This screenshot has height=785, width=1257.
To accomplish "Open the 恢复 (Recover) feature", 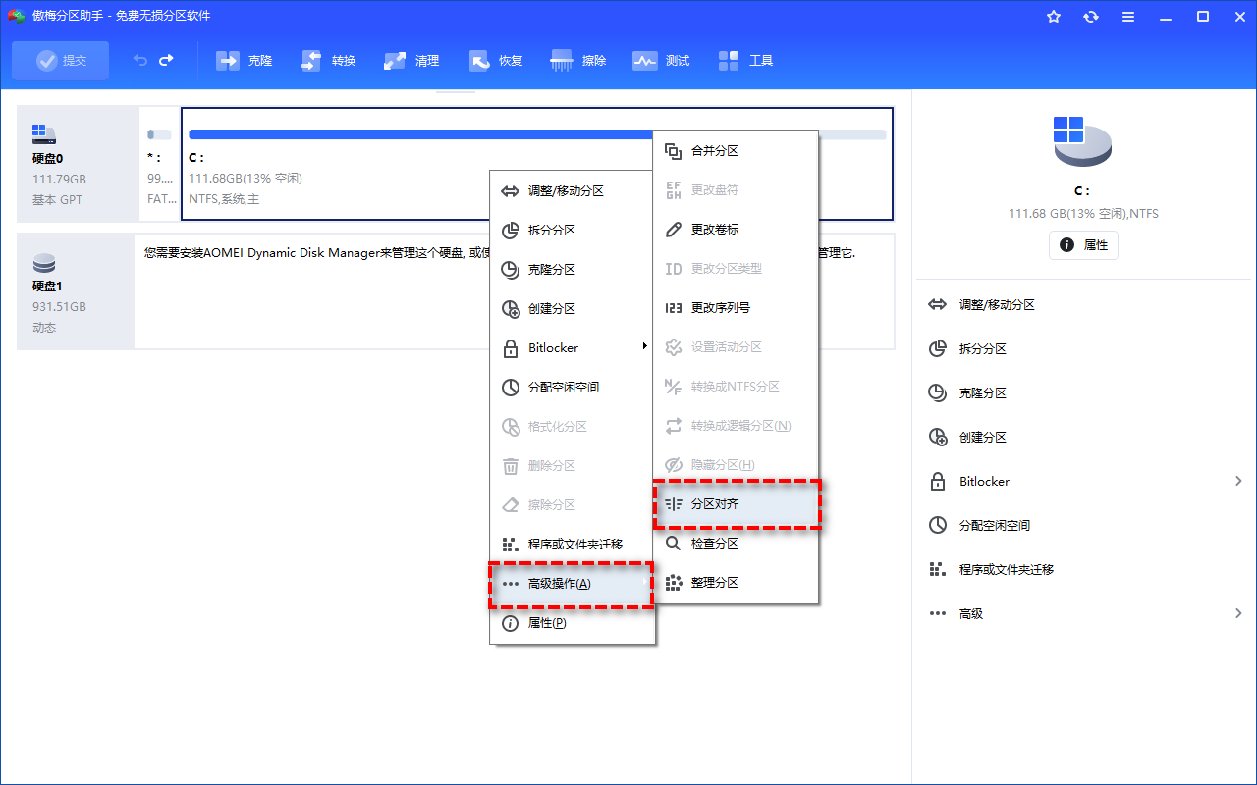I will click(x=495, y=60).
